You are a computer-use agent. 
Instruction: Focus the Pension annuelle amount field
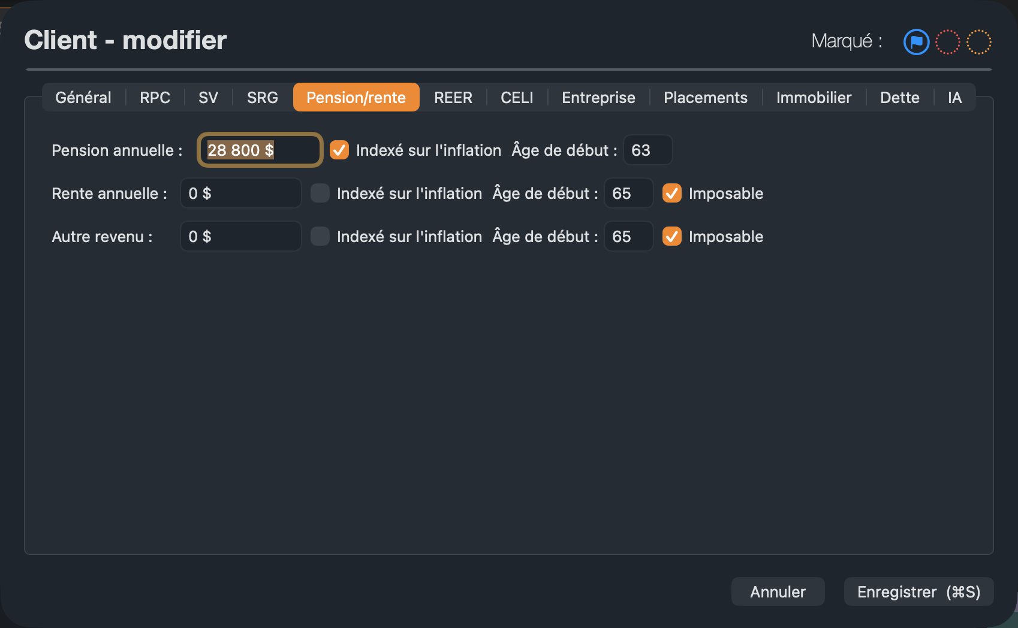click(260, 150)
